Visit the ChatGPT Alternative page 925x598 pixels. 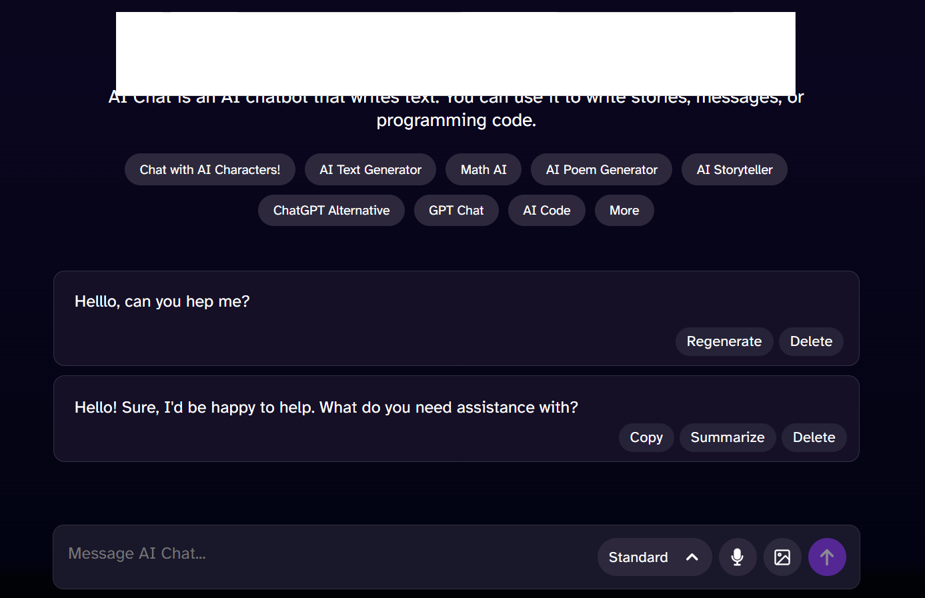coord(331,210)
